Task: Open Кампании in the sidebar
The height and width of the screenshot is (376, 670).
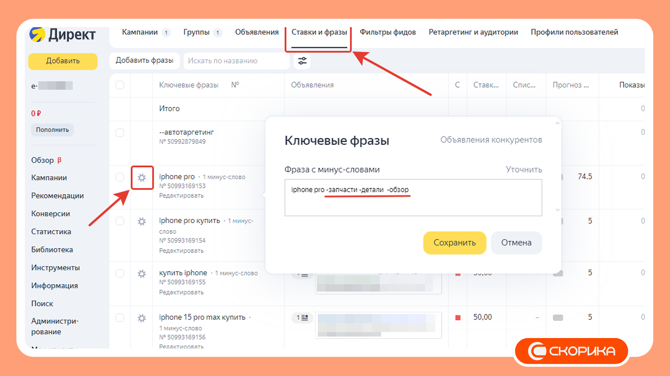Action: click(49, 178)
